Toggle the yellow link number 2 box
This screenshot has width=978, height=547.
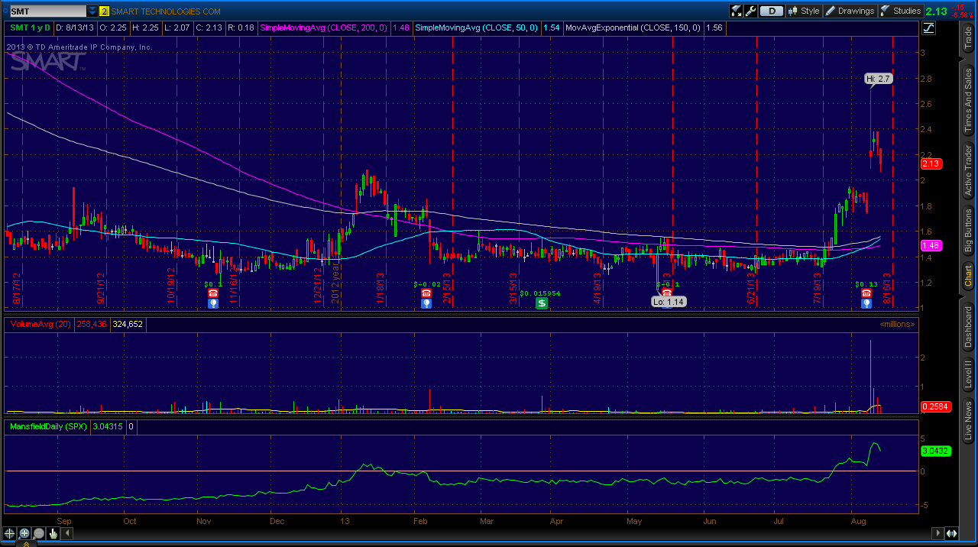[x=105, y=11]
